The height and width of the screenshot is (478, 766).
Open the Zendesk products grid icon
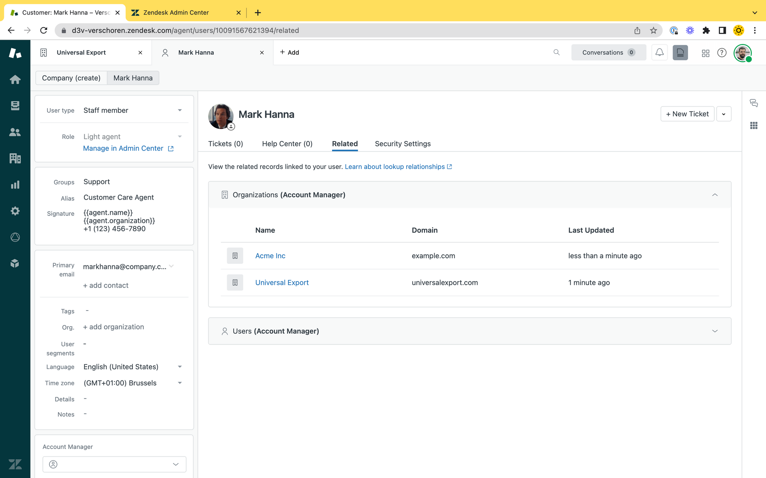tap(705, 53)
